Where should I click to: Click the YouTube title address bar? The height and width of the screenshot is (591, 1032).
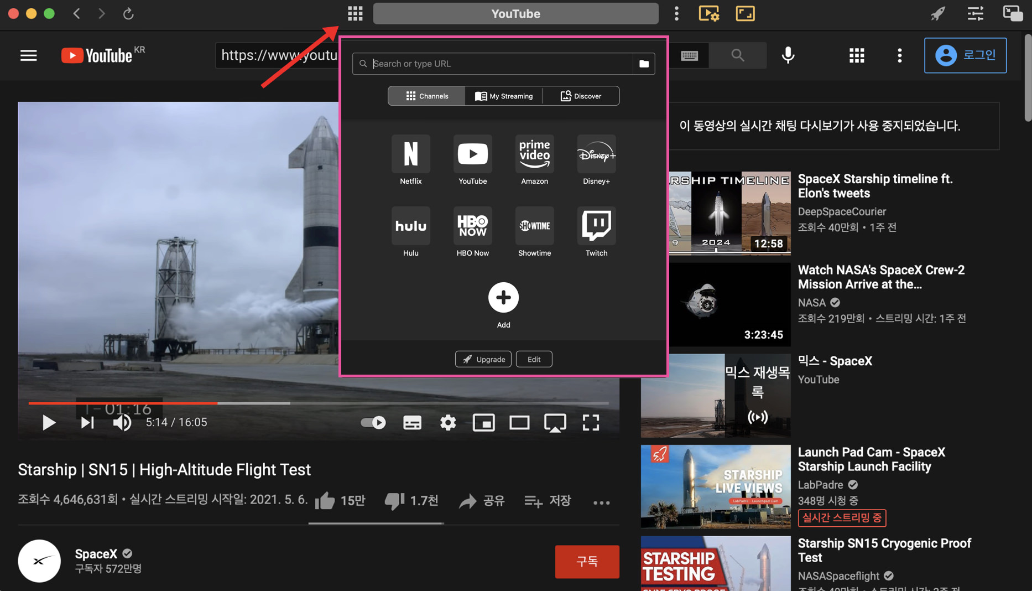tap(515, 13)
